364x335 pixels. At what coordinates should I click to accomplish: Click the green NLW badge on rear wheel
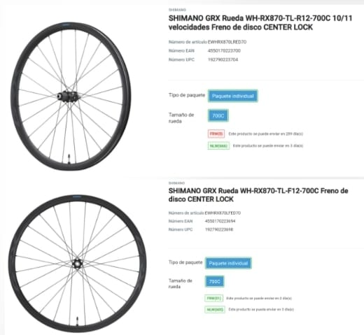[x=218, y=145]
